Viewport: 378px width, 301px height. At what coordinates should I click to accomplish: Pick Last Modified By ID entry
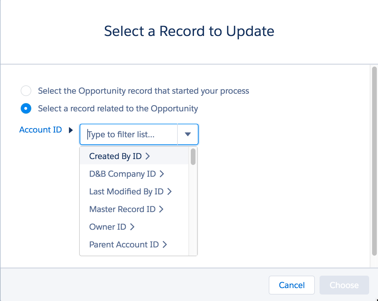coord(126,191)
